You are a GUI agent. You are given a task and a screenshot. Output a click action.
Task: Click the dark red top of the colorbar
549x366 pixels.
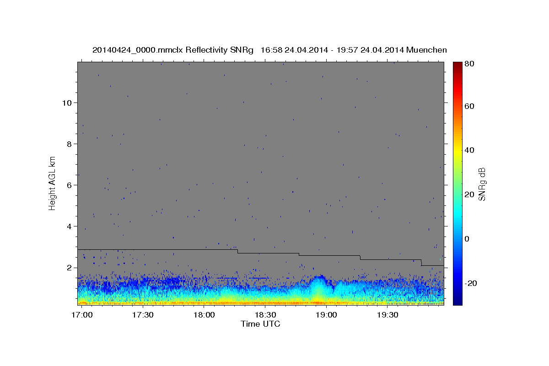coord(457,65)
